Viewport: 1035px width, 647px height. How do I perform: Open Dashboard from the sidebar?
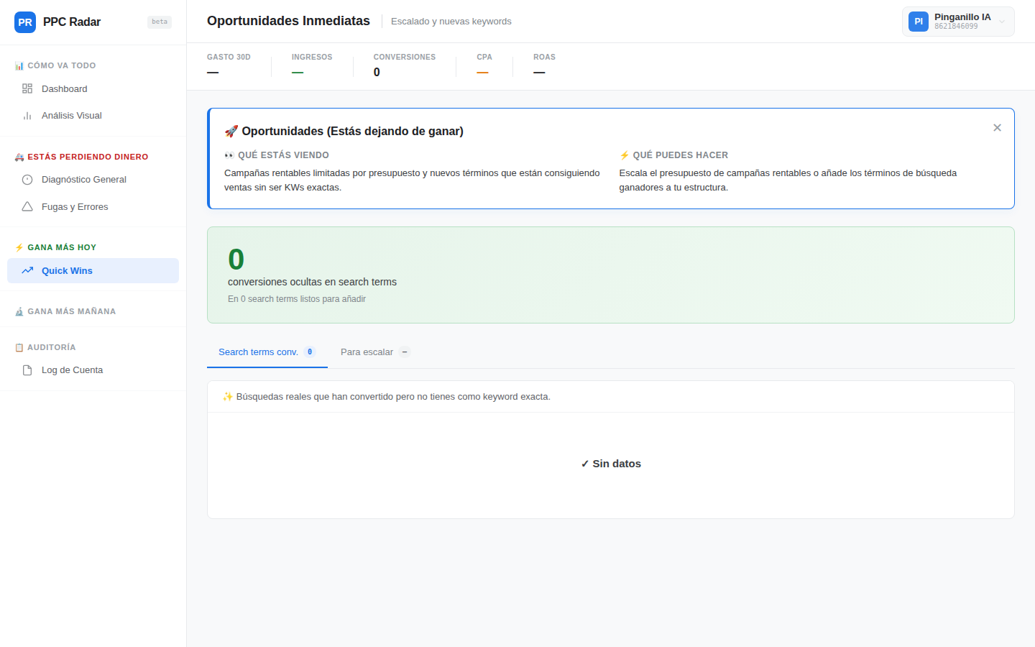[93, 89]
